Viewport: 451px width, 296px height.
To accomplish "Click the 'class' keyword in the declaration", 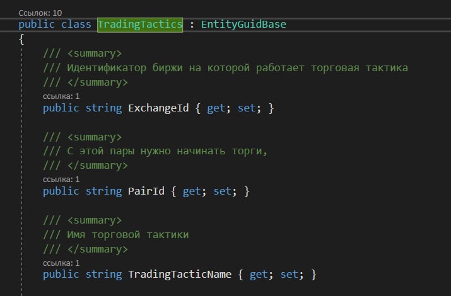I will (76, 25).
